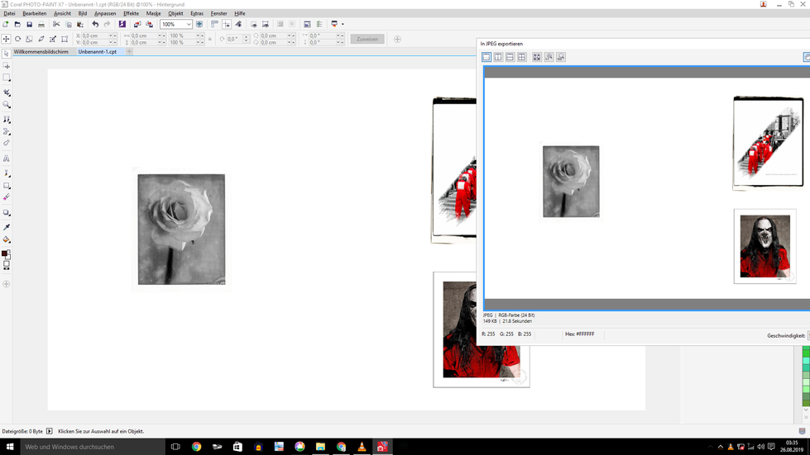
Task: Click a green swatch in the color palette
Action: pyautogui.click(x=806, y=353)
